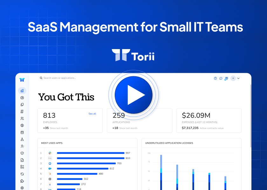This screenshot has width=267, height=190.
Task: Click the Underutilized Application Licenses panel title
Action: tap(169, 143)
